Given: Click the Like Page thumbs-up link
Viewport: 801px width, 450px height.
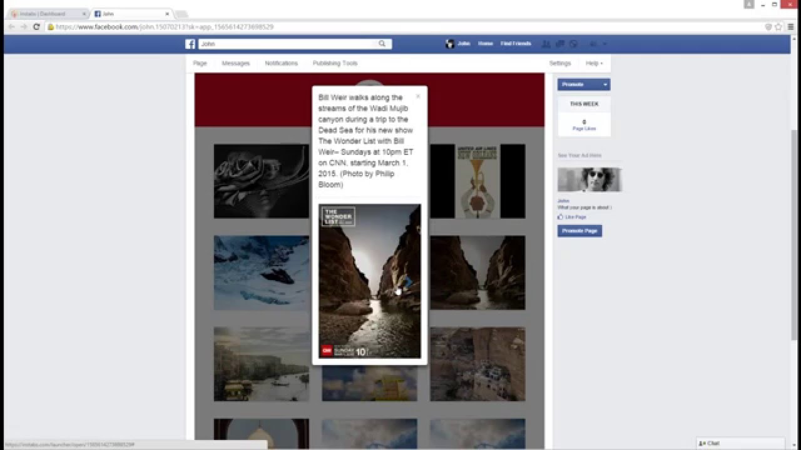Looking at the screenshot, I should point(572,217).
